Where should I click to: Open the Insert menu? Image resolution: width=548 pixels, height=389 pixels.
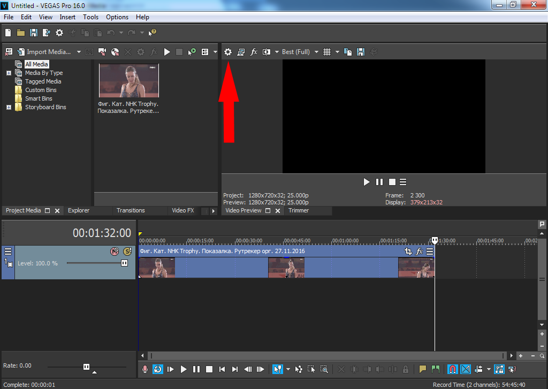click(x=67, y=17)
